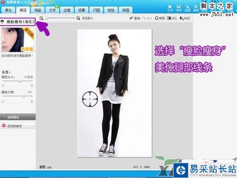Click the dark gray pen apply button

click(x=18, y=117)
